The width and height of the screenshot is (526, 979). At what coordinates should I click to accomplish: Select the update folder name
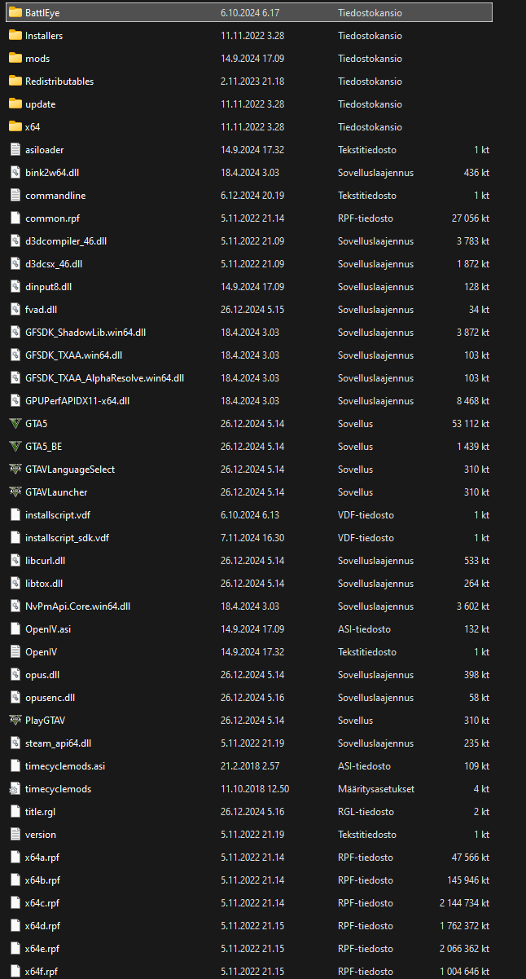(40, 104)
